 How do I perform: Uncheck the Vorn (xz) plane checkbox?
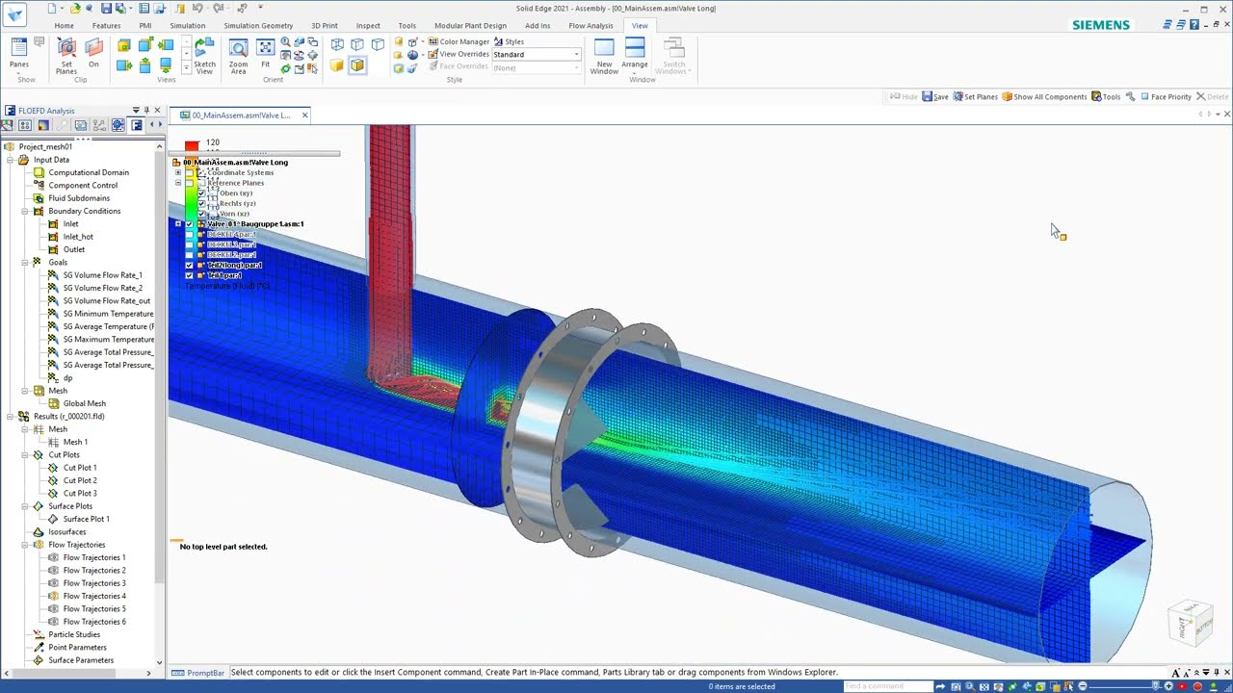coord(201,214)
